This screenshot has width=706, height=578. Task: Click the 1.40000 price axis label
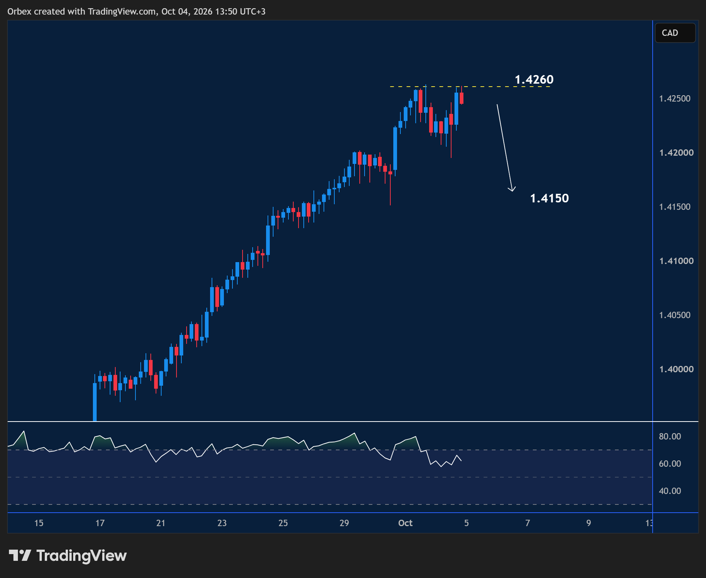[676, 369]
